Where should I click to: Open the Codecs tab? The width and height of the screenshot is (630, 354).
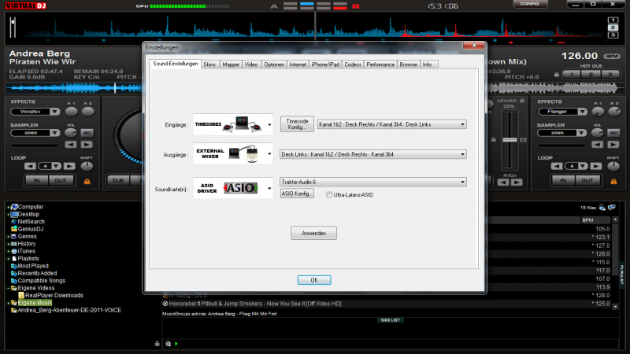point(353,65)
